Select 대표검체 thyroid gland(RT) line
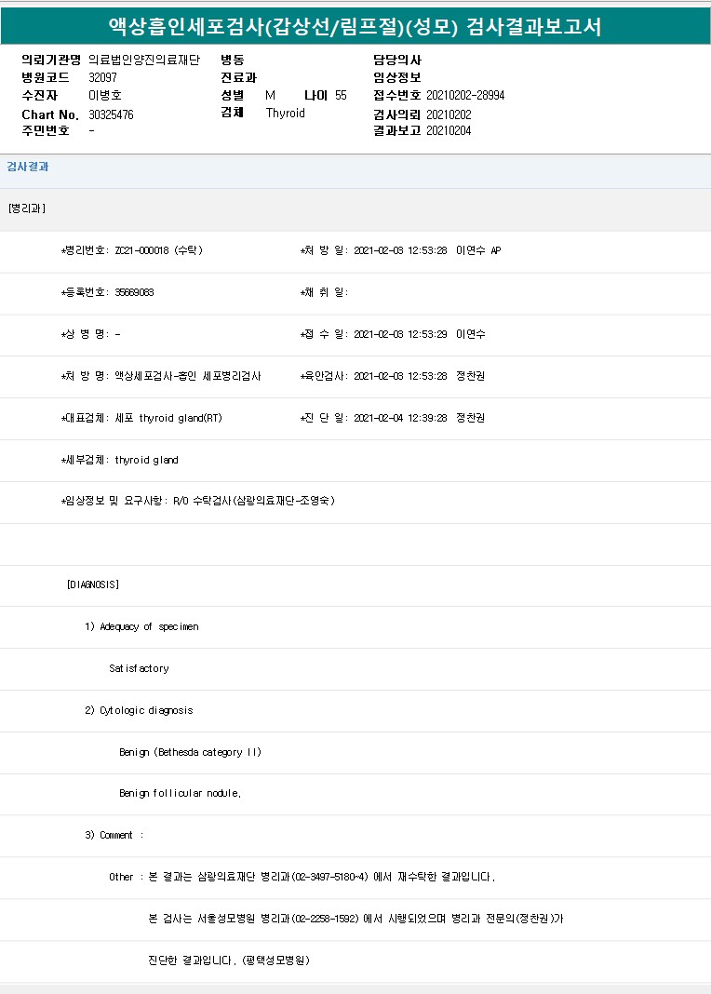The height and width of the screenshot is (994, 711). click(x=141, y=418)
